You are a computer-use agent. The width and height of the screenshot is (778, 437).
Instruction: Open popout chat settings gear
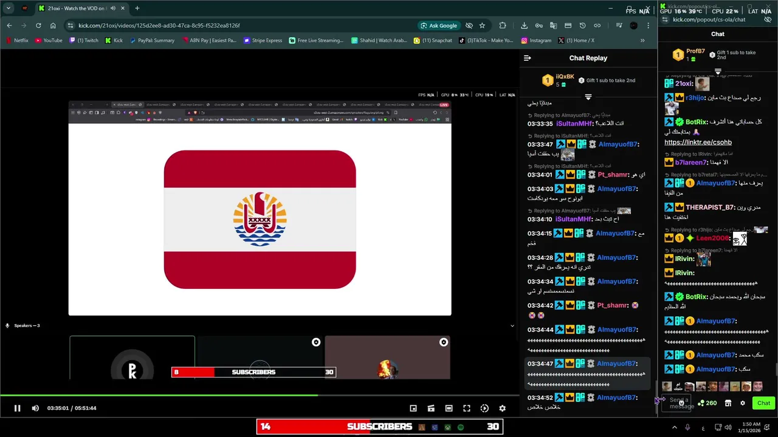pyautogui.click(x=742, y=403)
